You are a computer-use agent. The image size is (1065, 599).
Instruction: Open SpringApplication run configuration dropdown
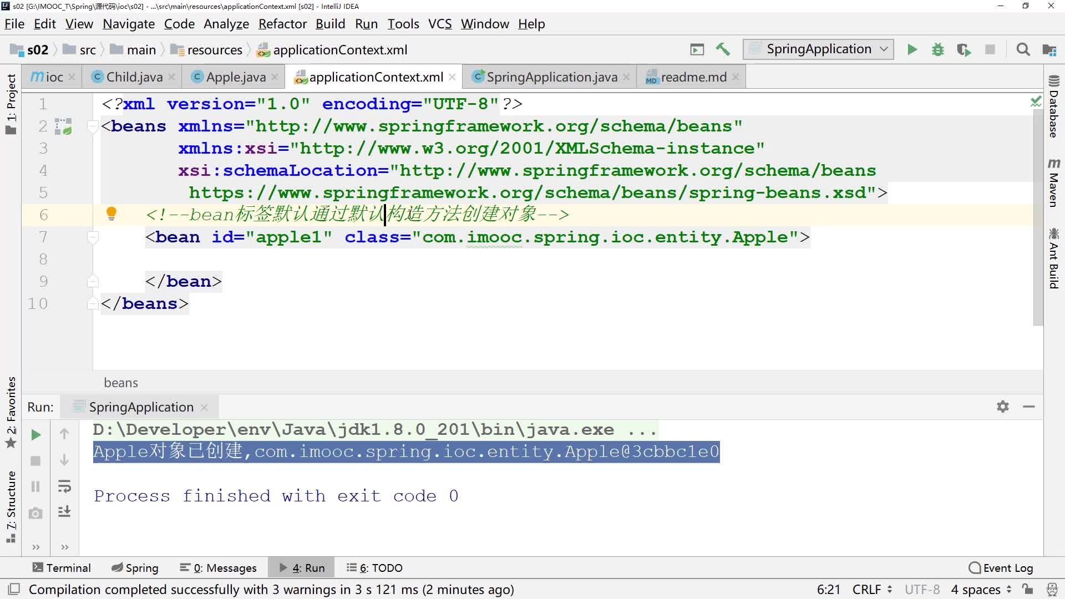818,49
